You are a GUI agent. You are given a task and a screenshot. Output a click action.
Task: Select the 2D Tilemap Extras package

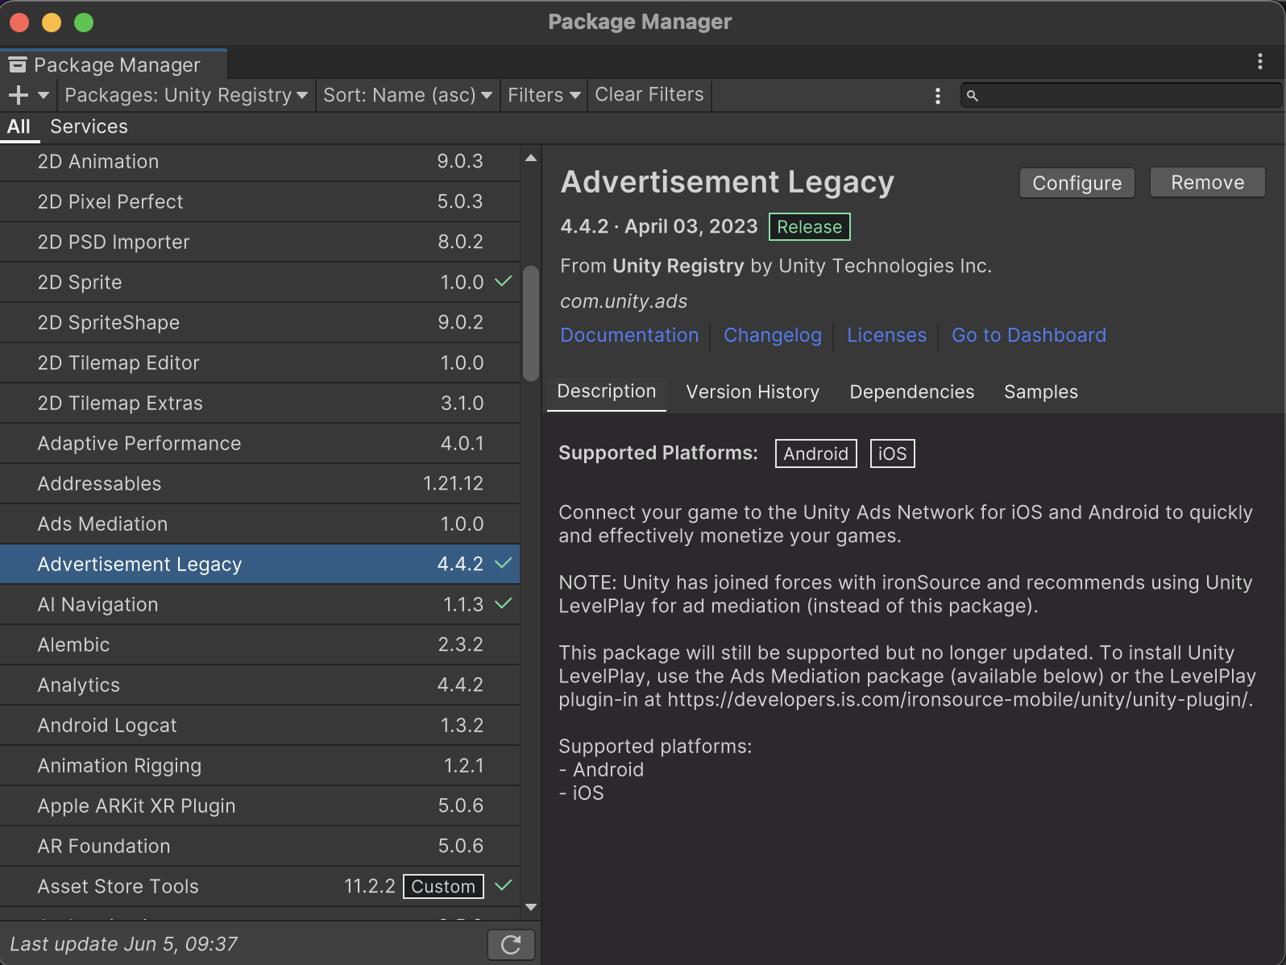[x=259, y=403]
